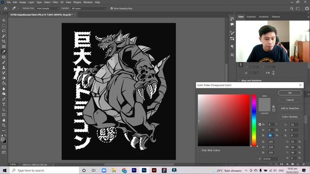Open the Edit Toolbar three-dots menu
Image resolution: width=310 pixels, height=174 pixels.
coord(4,130)
